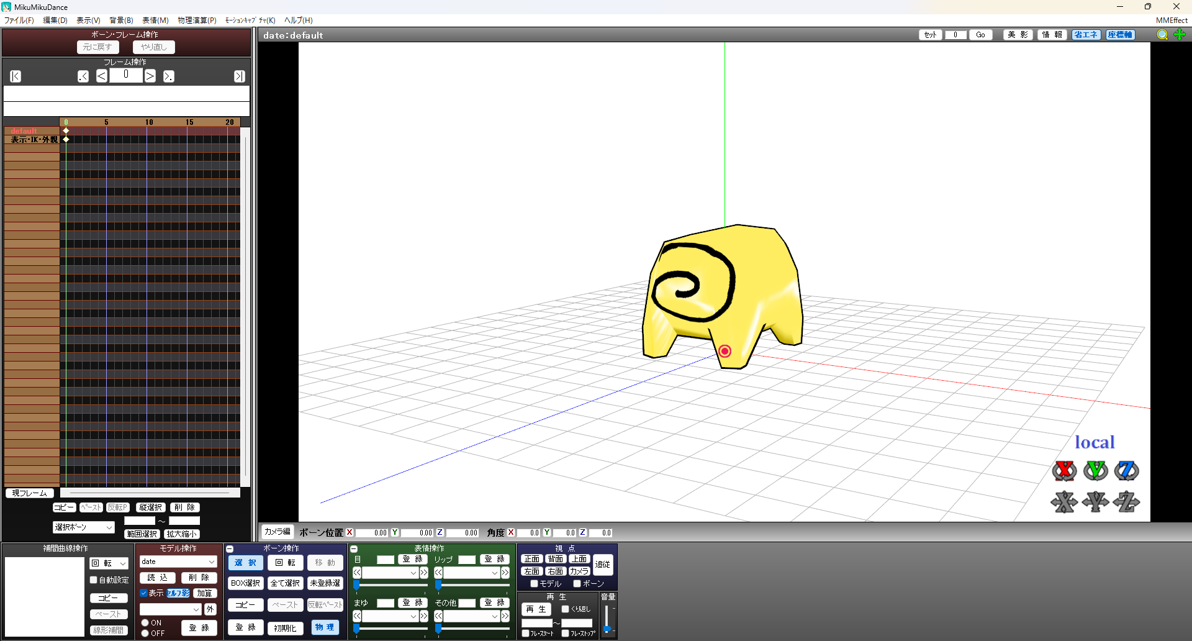Go to next keyframe button
Image resolution: width=1192 pixels, height=641 pixels.
(x=168, y=76)
